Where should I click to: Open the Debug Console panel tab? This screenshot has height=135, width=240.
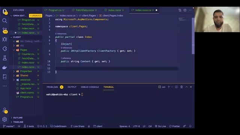coord(90,87)
